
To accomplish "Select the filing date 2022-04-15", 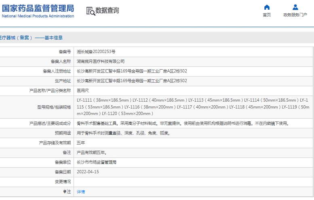I will 88,172.
